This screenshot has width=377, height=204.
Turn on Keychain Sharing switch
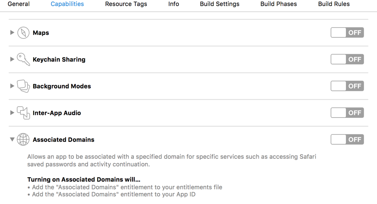347,59
